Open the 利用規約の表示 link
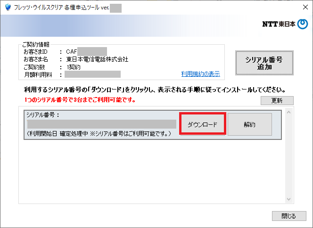Viewport: 313px width, 228px height. (200, 74)
